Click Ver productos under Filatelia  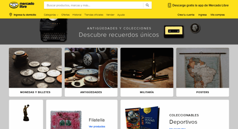pyautogui.click(x=97, y=127)
